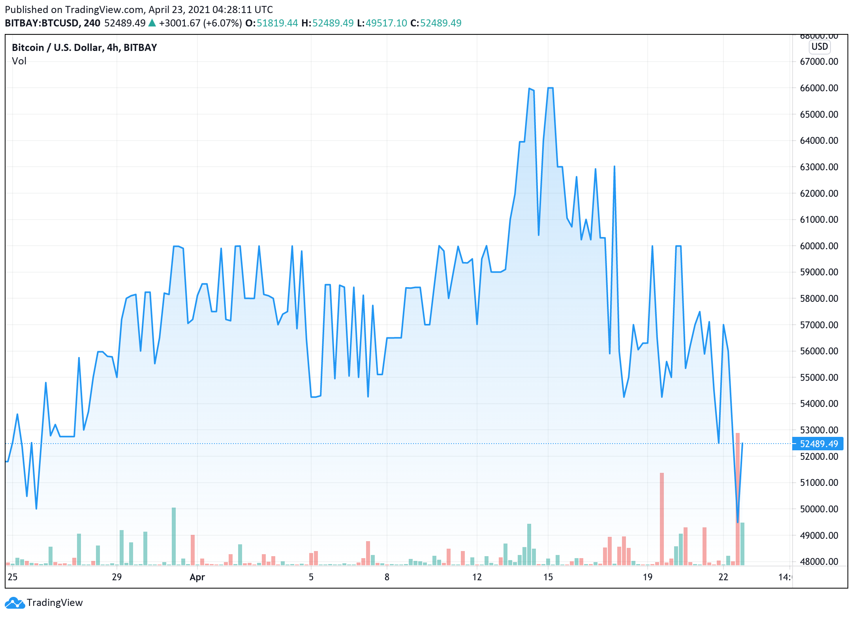Click the 55000.00 price axis label
Viewport: 853px width, 617px height.
(x=819, y=377)
